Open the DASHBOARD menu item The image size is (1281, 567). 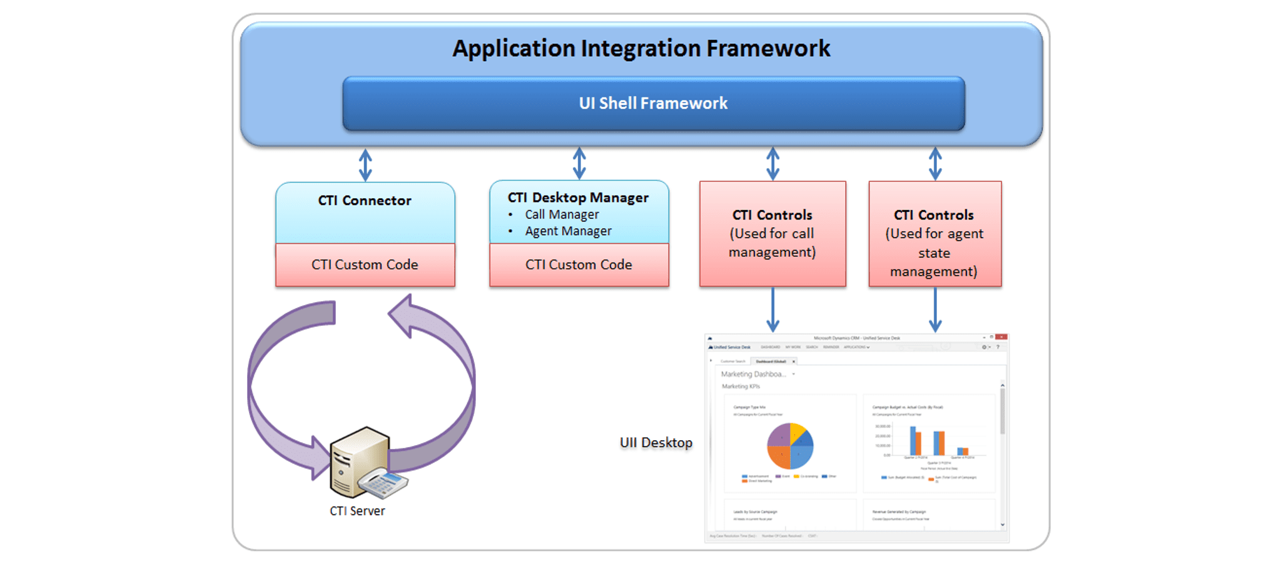click(771, 347)
